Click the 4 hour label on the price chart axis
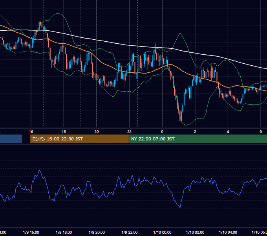Screen dimensions: 267x236 coord(228,132)
